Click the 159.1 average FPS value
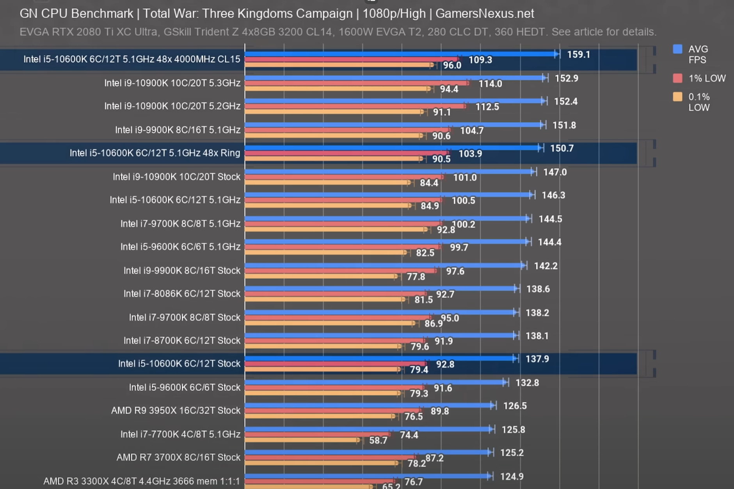This screenshot has width=734, height=489. 578,55
